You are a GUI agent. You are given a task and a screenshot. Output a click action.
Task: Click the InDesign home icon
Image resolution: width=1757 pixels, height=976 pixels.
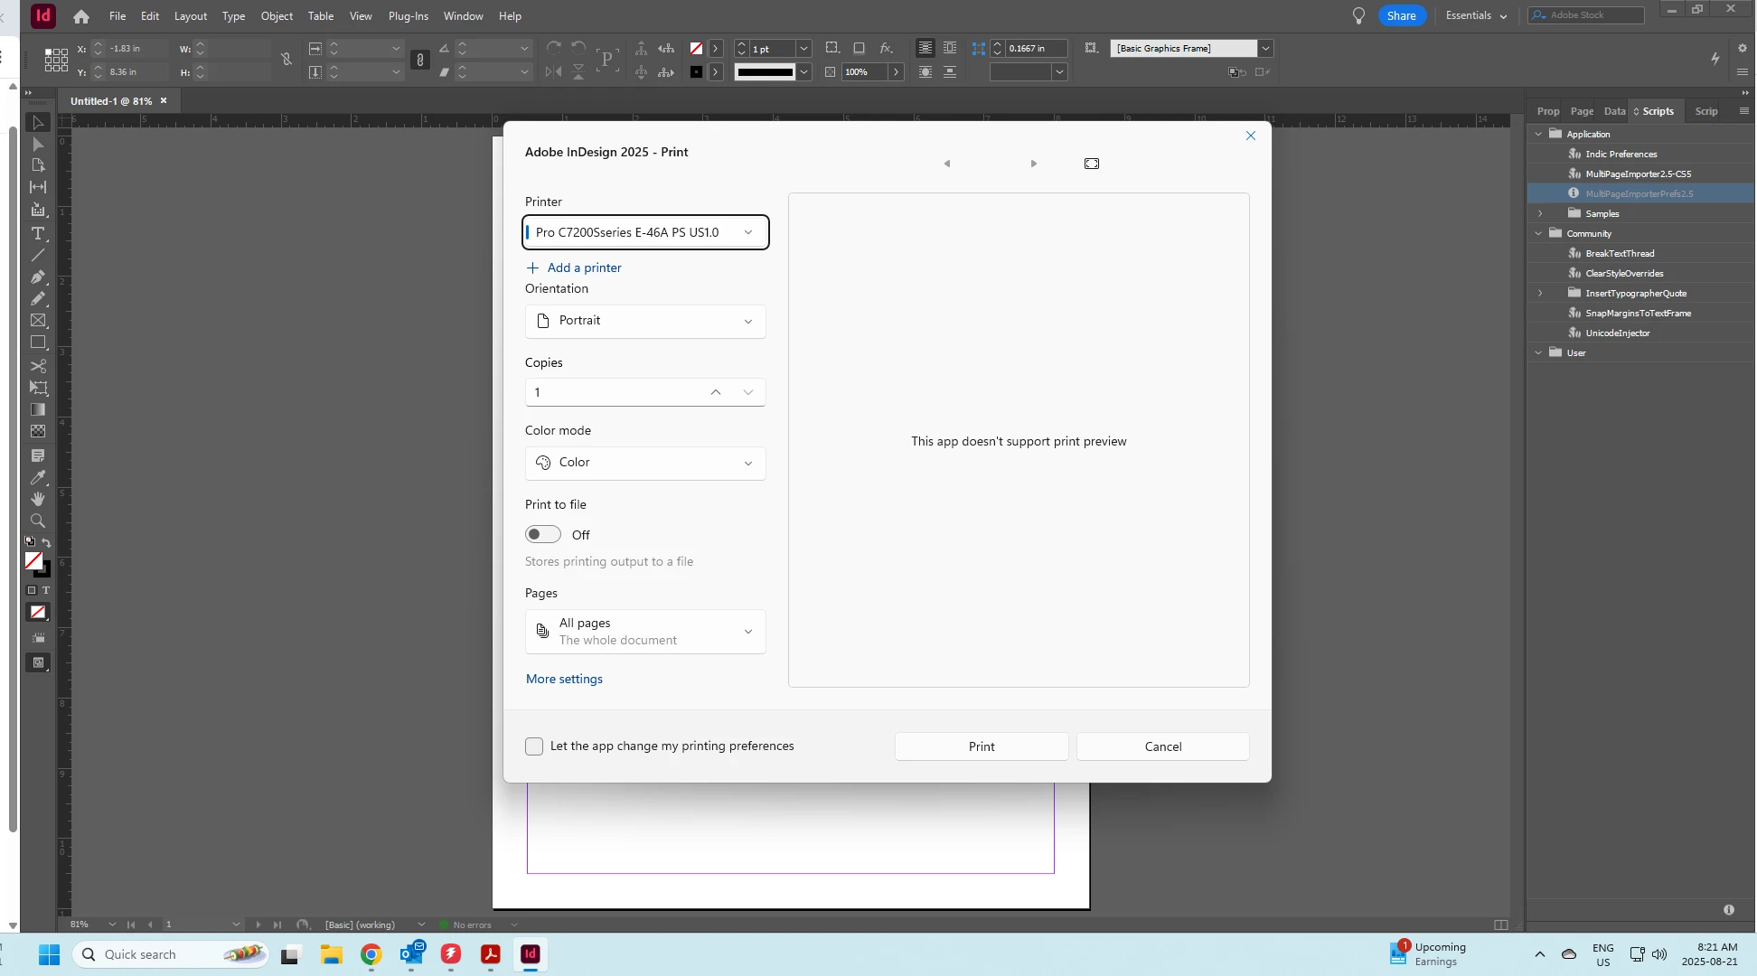click(x=81, y=16)
